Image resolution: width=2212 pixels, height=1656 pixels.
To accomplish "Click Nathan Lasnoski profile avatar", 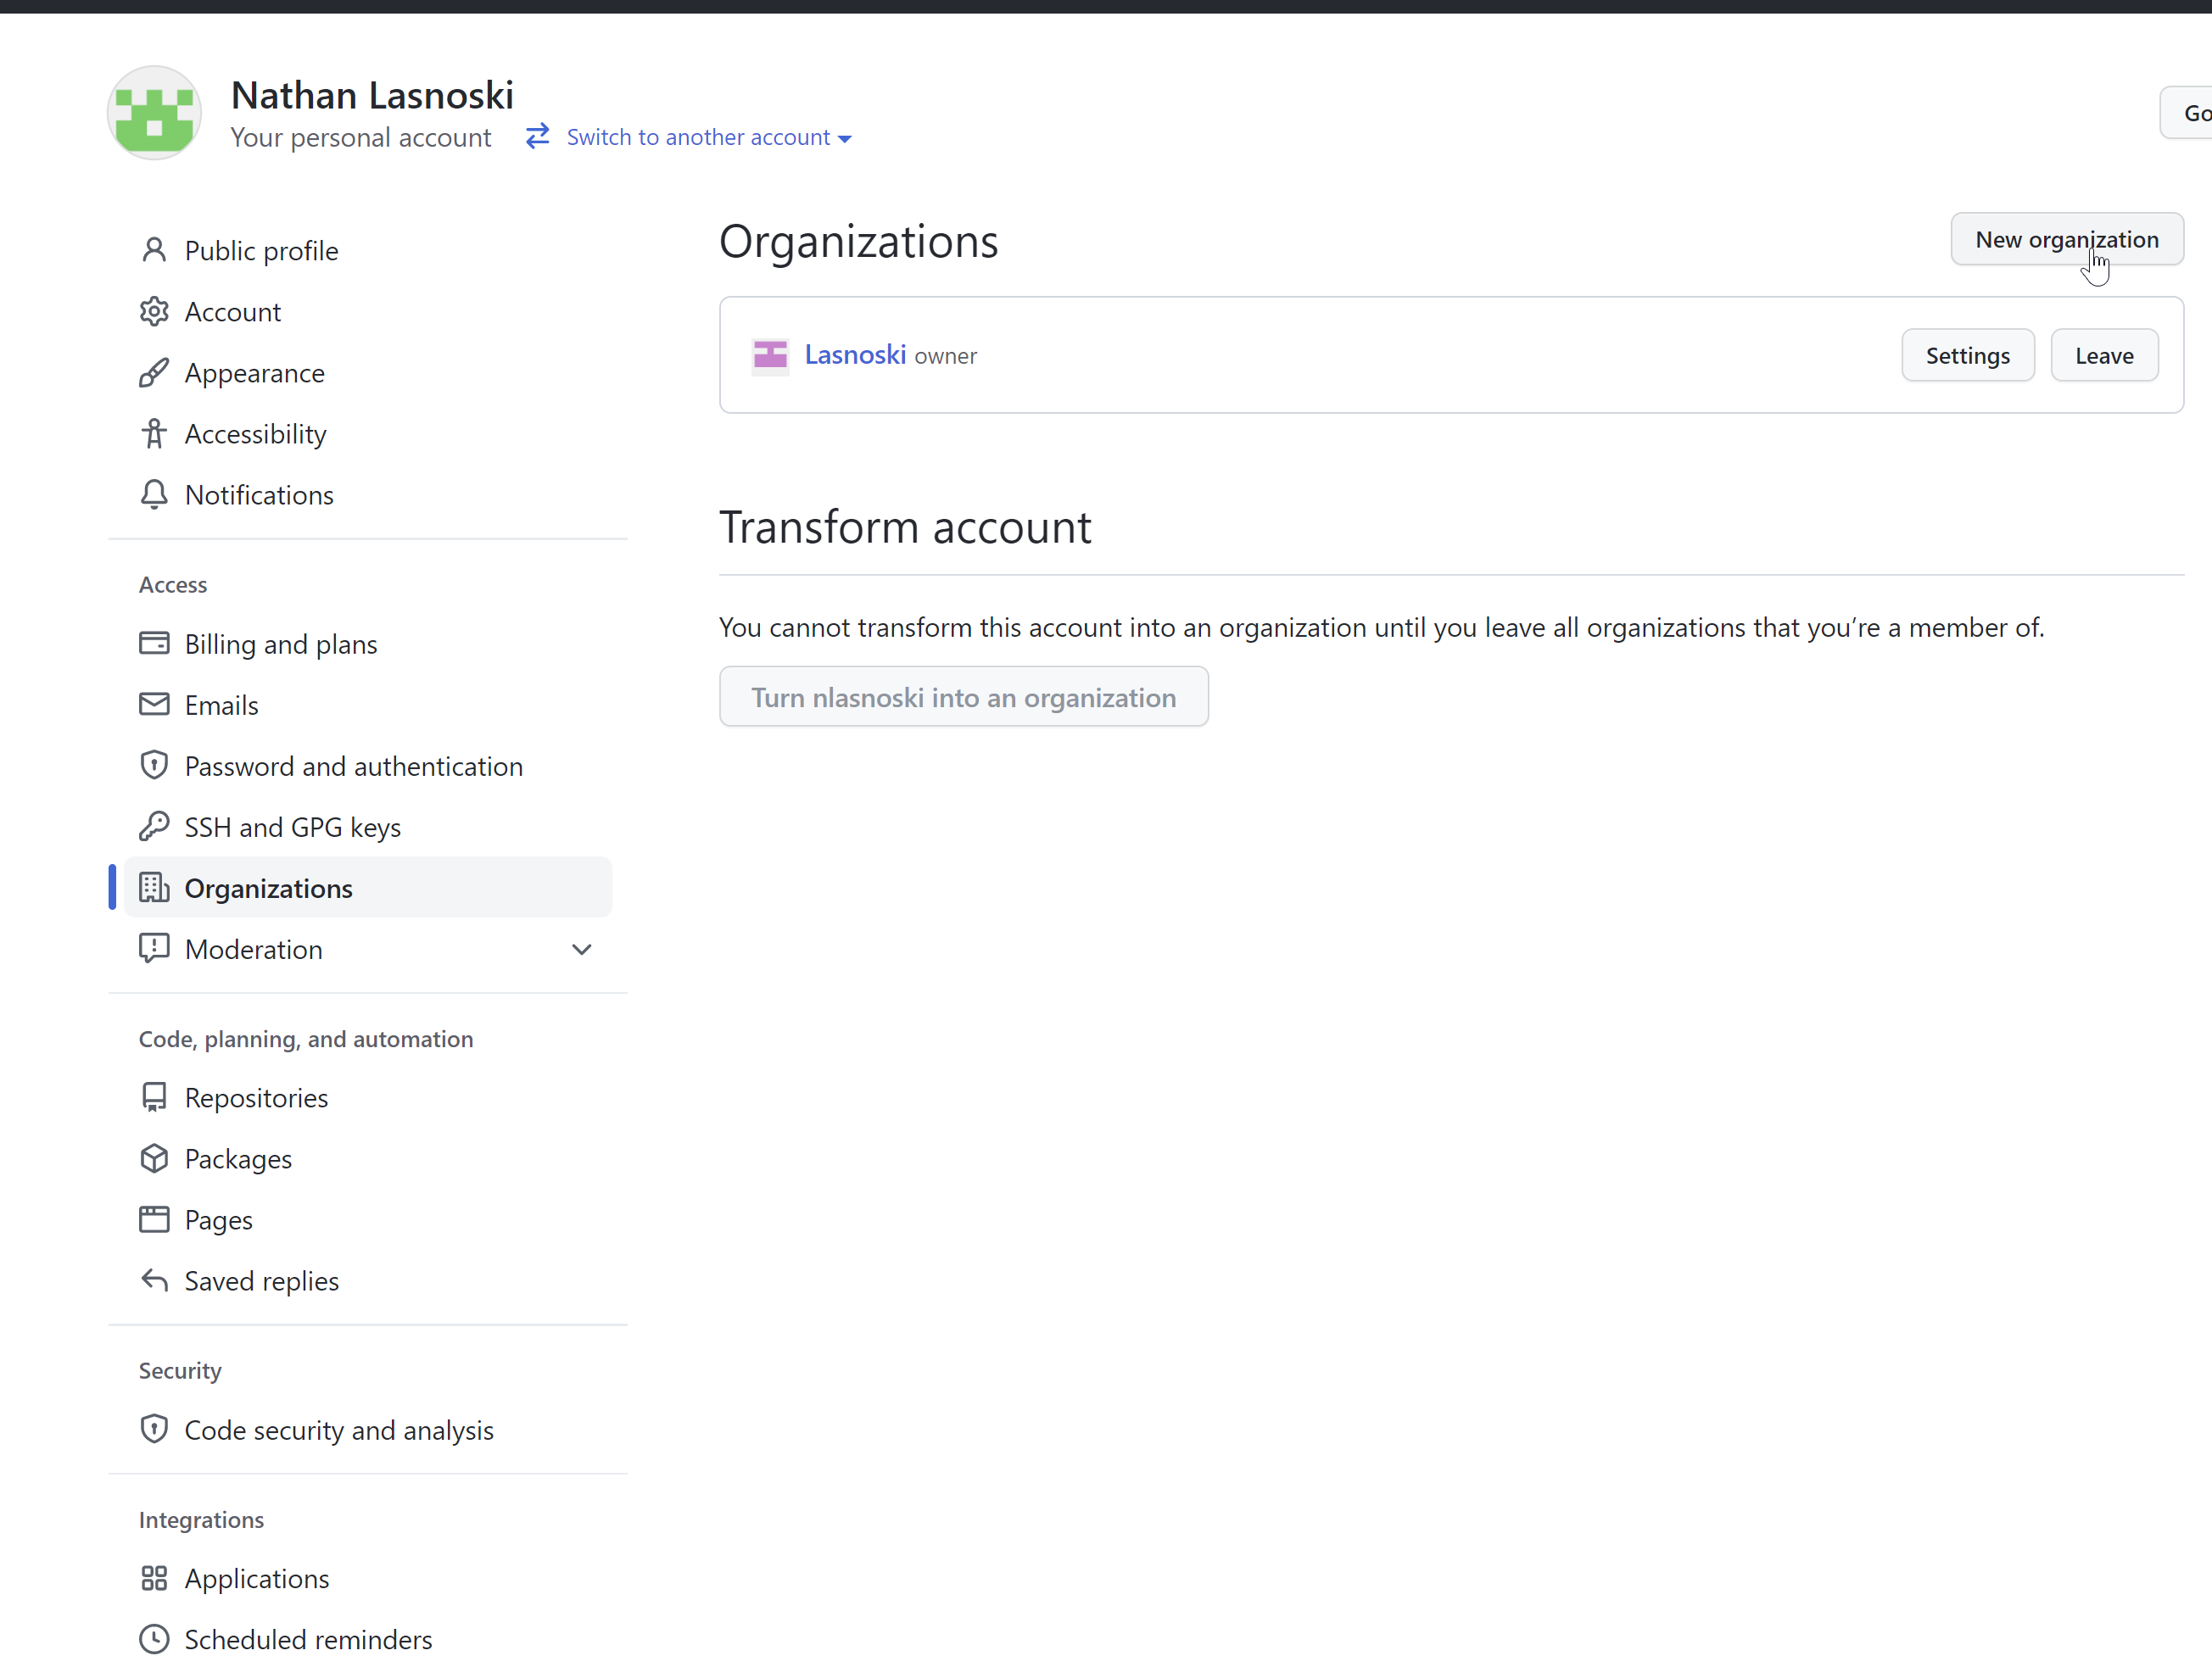I will coord(154,113).
